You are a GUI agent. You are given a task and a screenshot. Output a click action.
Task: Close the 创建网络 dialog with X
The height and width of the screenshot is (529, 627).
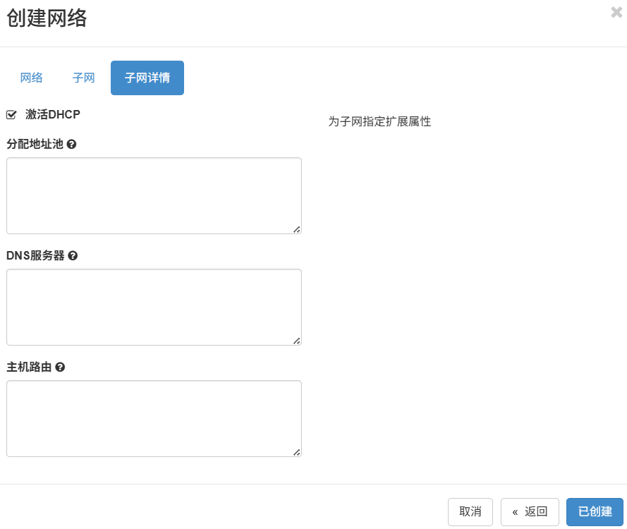[616, 13]
